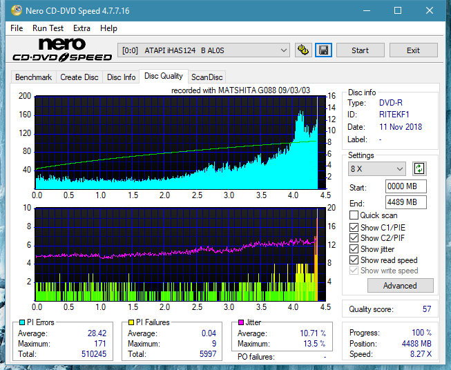This screenshot has height=370, width=451.
Task: Minimize the Nero CD-DVD Speed window
Action: click(x=367, y=10)
